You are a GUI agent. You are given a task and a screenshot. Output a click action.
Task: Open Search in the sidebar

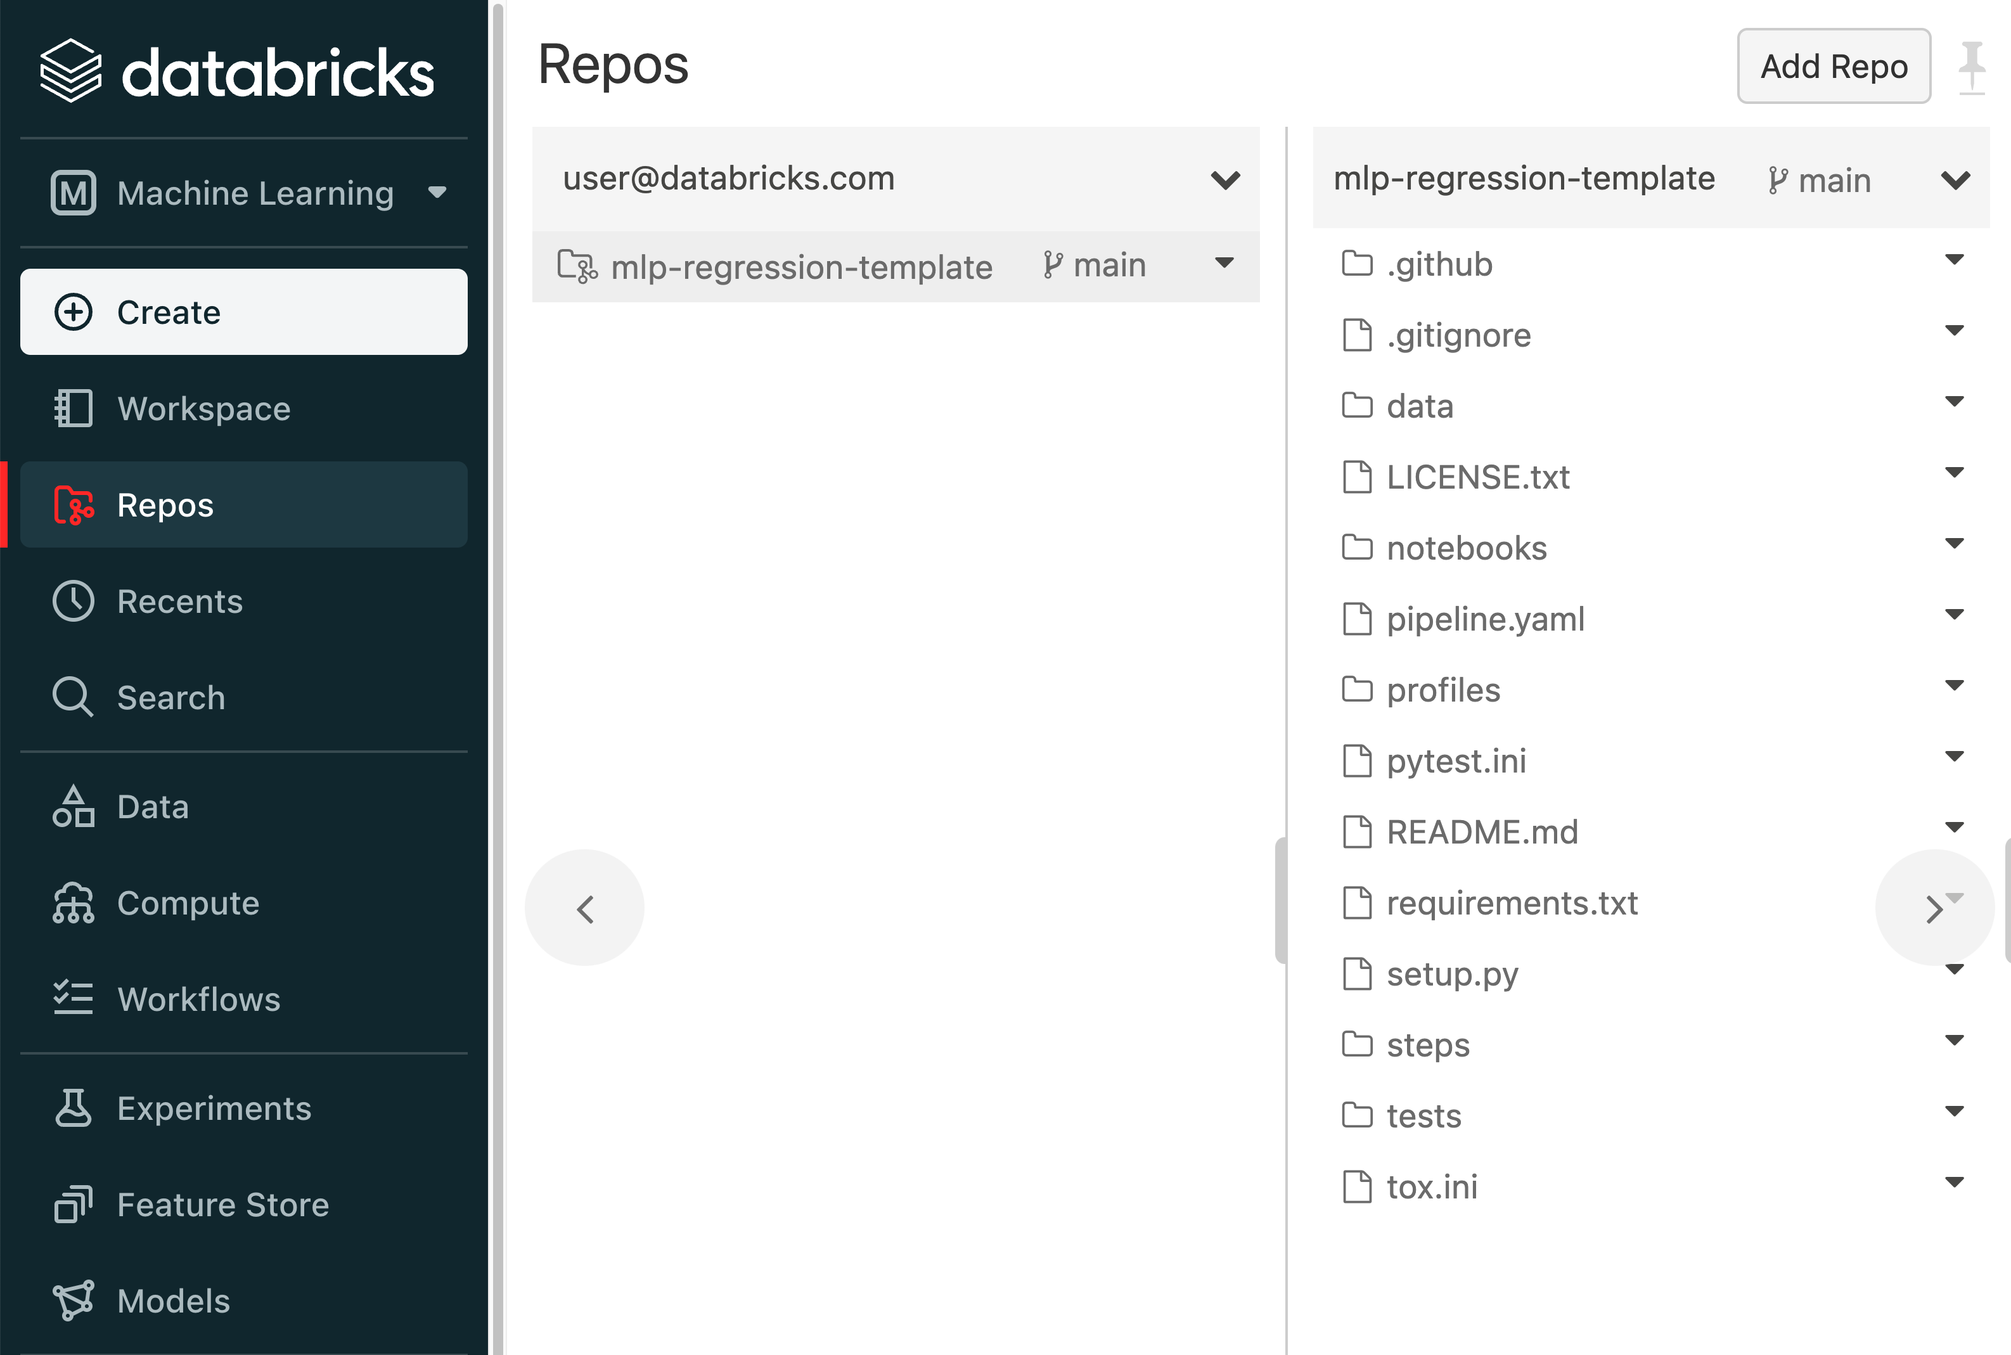(244, 697)
